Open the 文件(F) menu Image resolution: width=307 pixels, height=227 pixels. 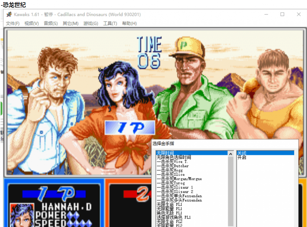coord(13,23)
